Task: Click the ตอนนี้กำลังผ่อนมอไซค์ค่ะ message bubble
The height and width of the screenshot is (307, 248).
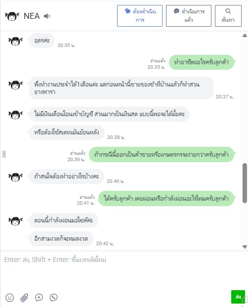Action: tap(64, 220)
